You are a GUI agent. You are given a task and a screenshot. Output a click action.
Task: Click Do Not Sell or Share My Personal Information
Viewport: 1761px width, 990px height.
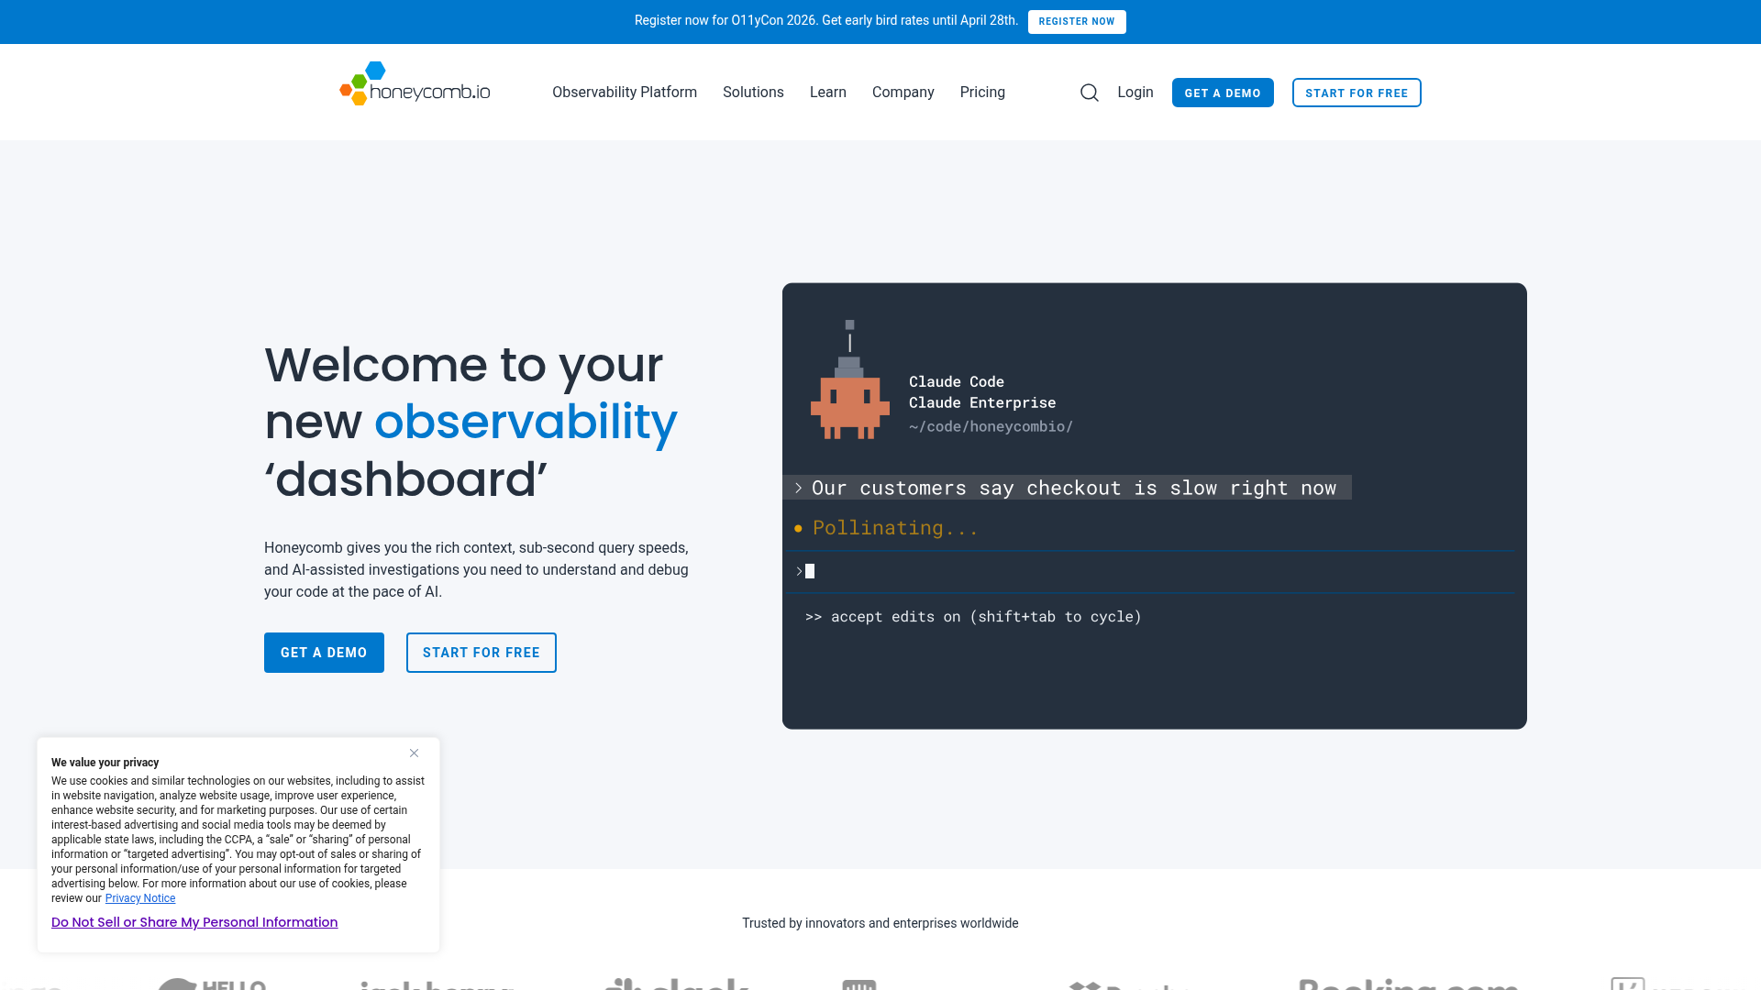click(194, 922)
